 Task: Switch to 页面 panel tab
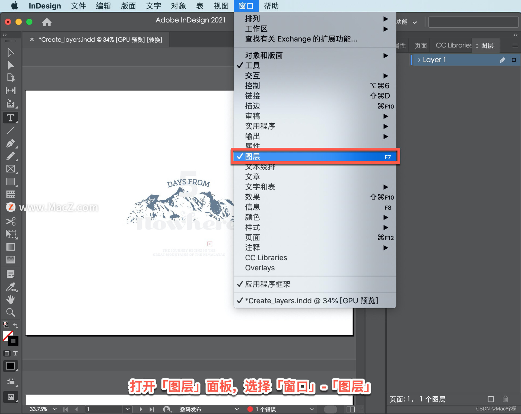(x=421, y=46)
